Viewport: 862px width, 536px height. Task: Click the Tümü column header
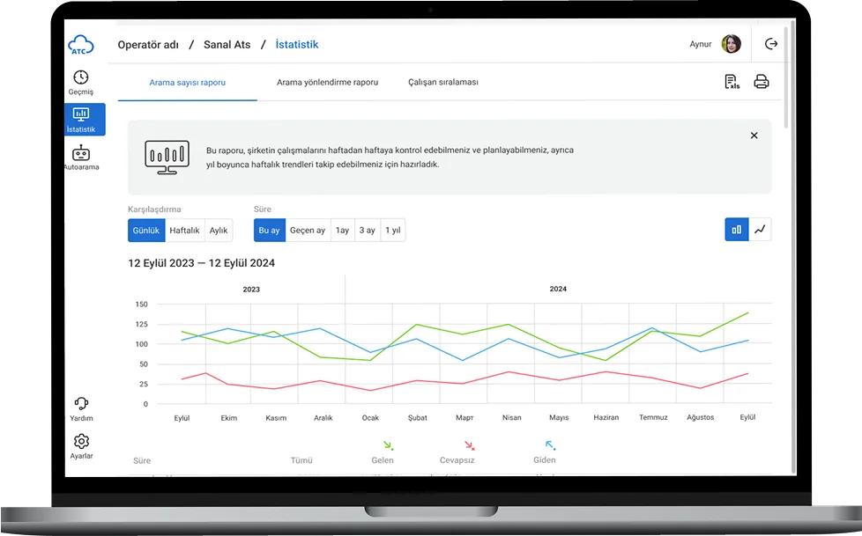point(301,460)
